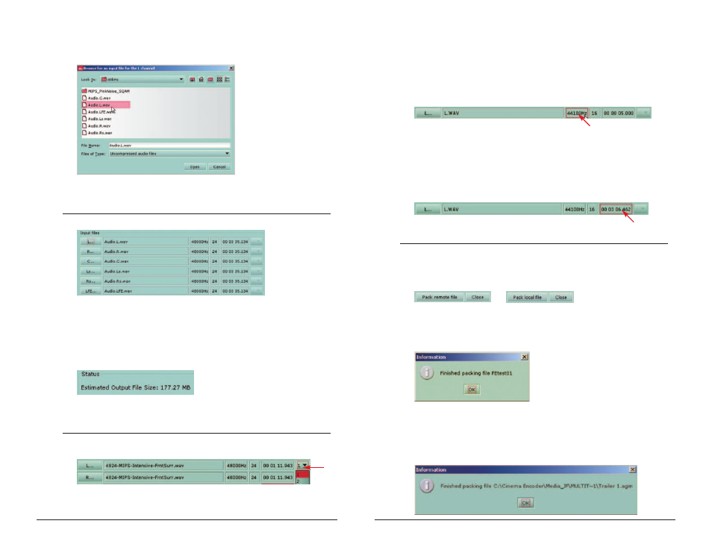Screen dimensions: 712x556
Task: Click info icon in Trailer 1.agm dialog
Action: tap(426, 486)
